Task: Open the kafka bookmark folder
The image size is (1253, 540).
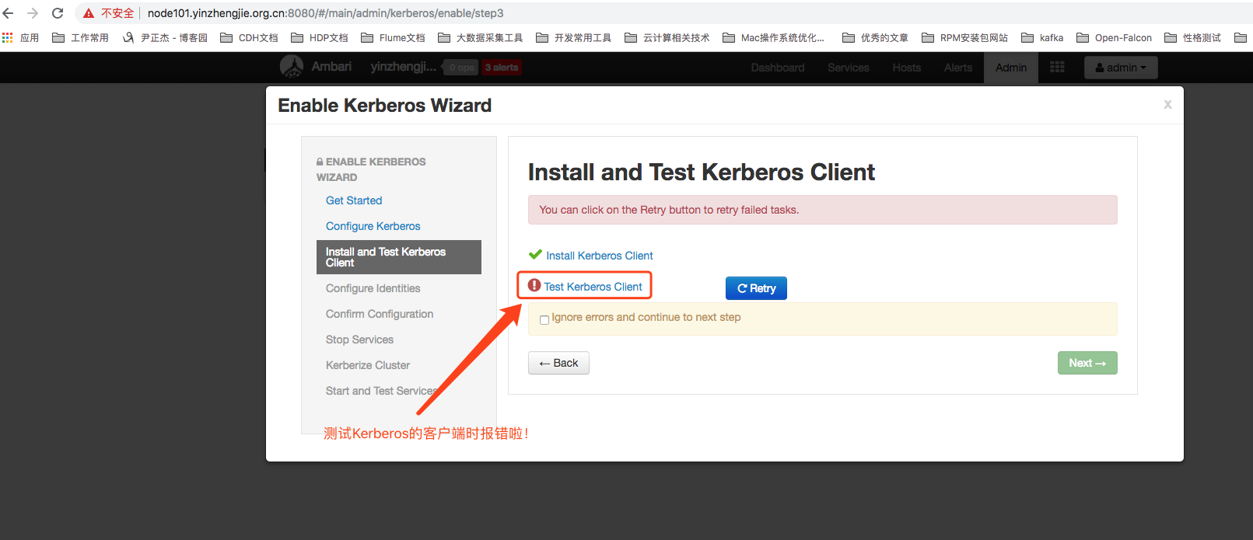Action: click(x=1042, y=37)
